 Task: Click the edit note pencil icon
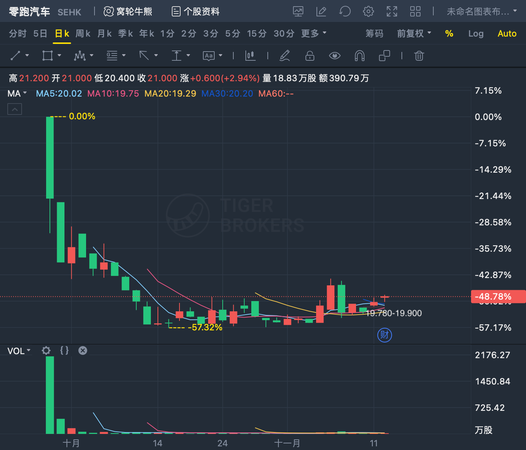[321, 12]
